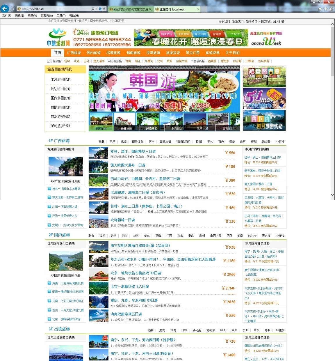The width and height of the screenshot is (335, 361).
Task: Click number 1 icon beside 海南一天涯海角,南国风情
Action: coord(49,283)
